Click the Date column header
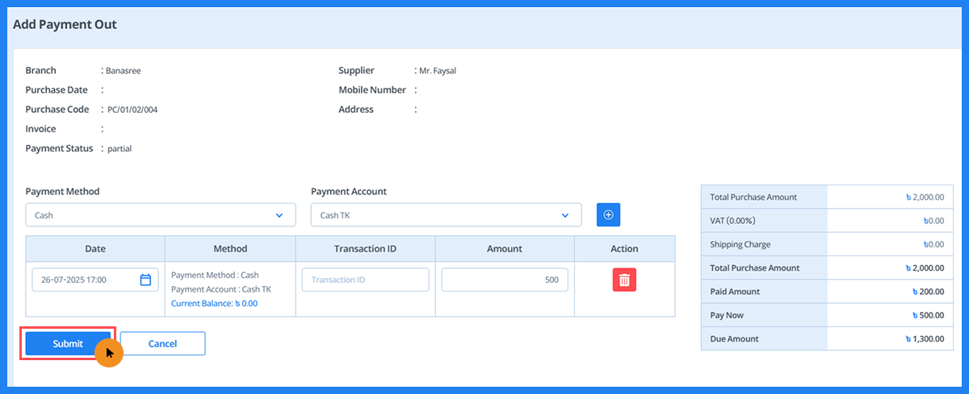 pos(95,249)
